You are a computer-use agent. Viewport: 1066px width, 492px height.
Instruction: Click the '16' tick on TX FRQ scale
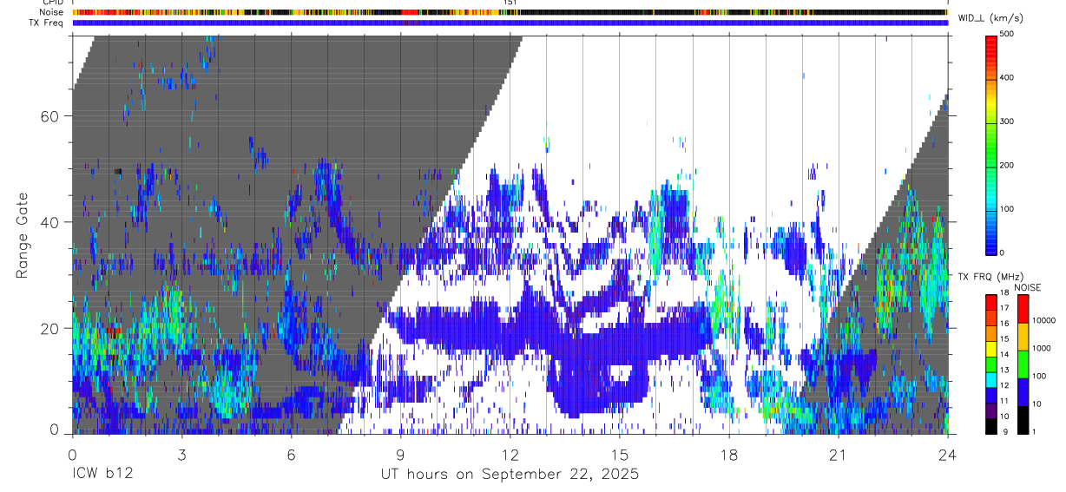(x=1004, y=325)
